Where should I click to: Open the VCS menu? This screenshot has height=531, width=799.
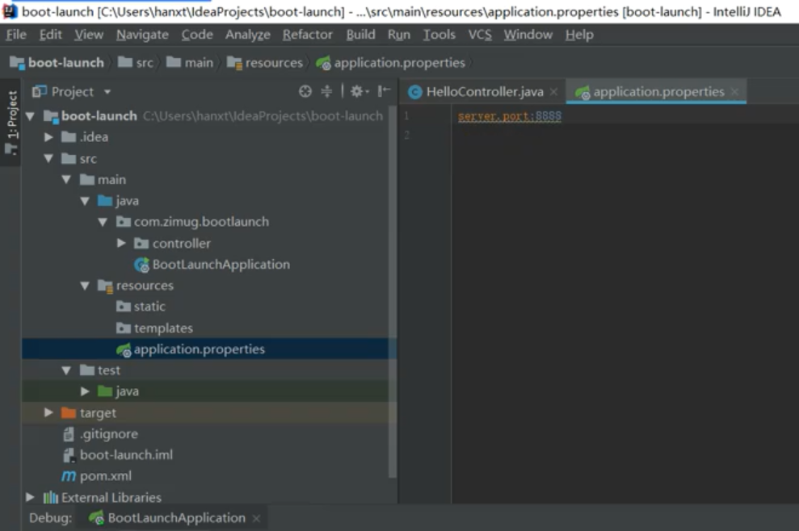pyautogui.click(x=480, y=35)
